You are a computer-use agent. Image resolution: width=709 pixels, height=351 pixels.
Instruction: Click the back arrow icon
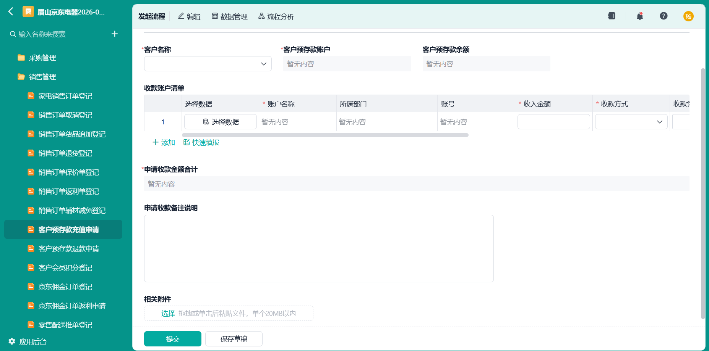11,11
